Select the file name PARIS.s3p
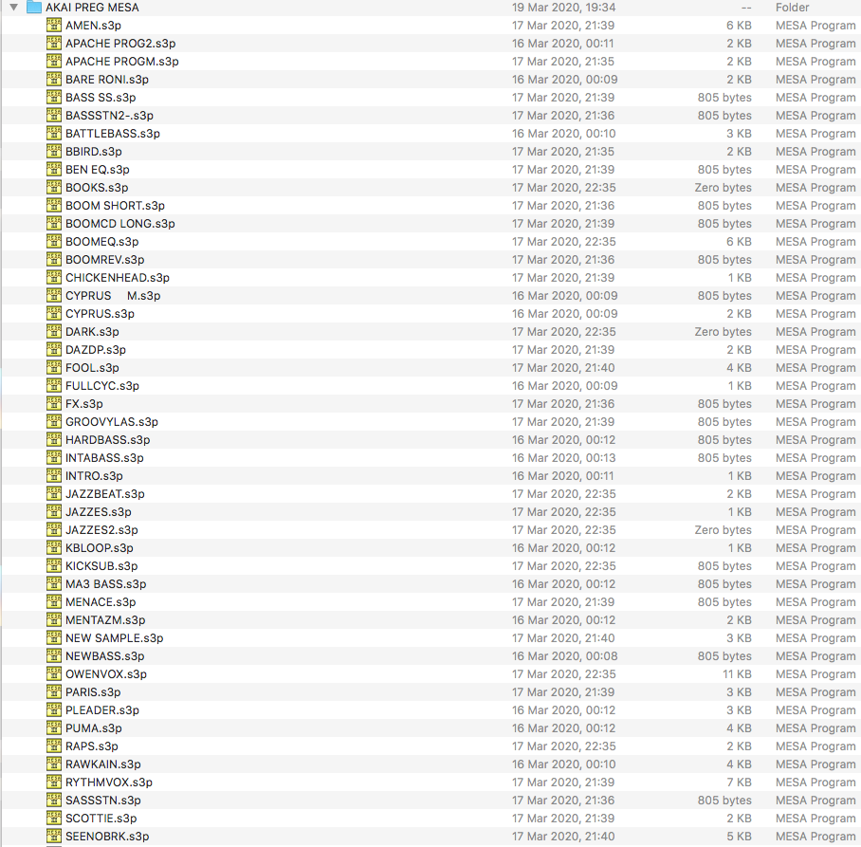861x847 pixels. [x=93, y=692]
